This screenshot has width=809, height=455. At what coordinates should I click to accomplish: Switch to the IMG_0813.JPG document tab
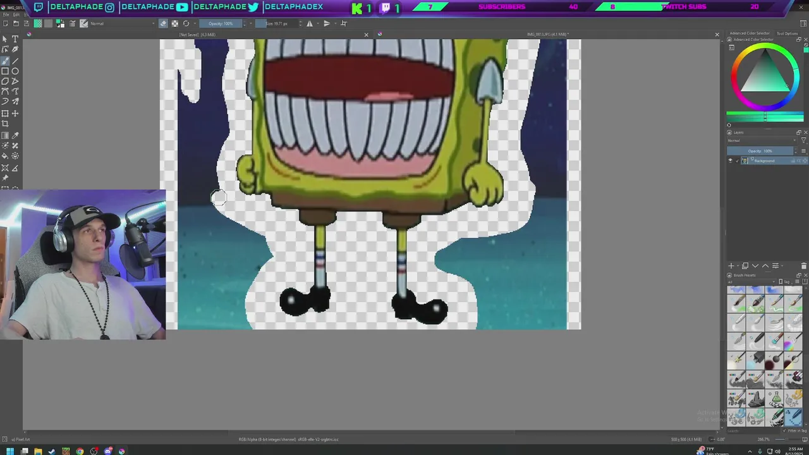coord(547,34)
